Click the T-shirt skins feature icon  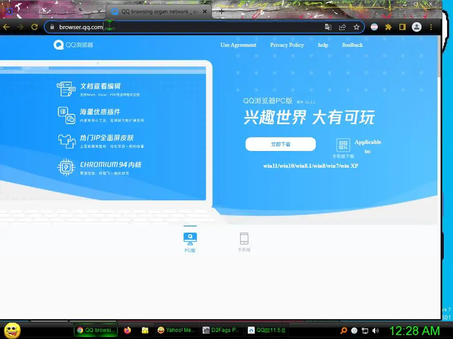67,141
